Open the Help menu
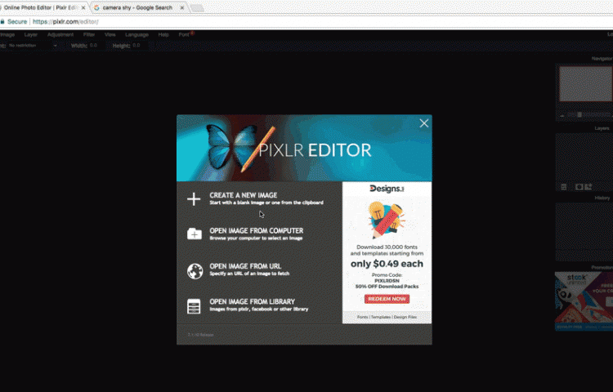 (x=163, y=35)
